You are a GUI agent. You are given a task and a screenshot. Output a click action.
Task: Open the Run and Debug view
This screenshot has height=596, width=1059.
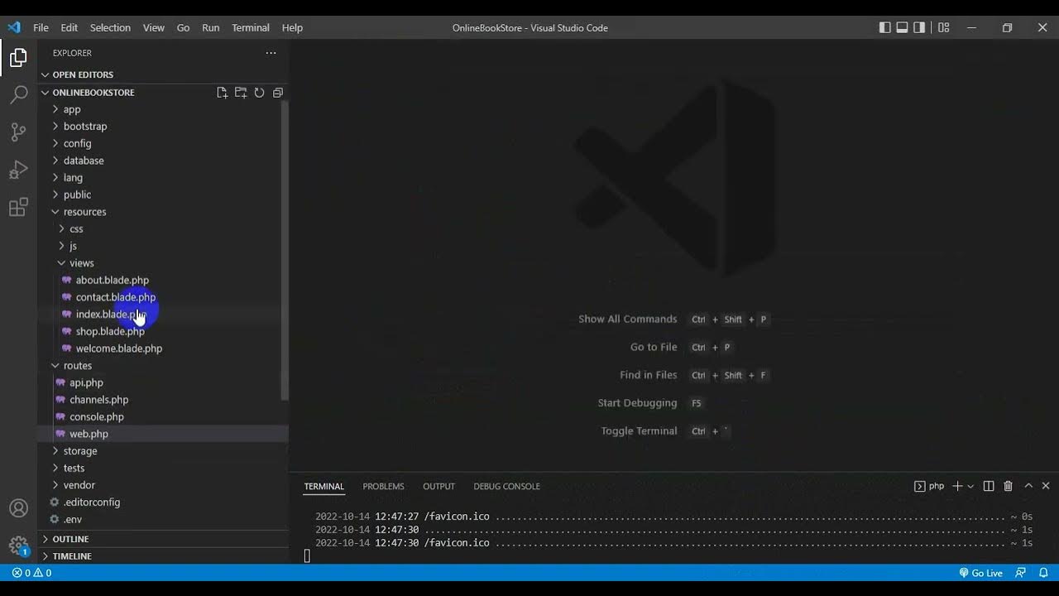(x=18, y=170)
